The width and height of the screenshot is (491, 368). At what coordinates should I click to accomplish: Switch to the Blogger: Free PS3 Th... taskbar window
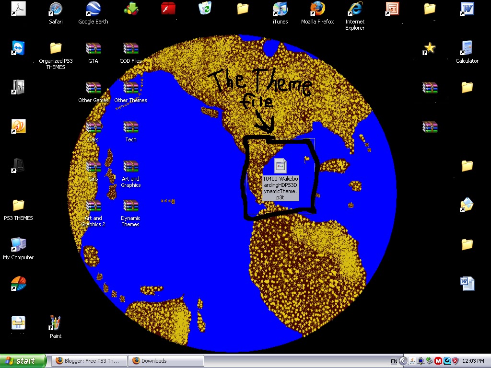click(89, 361)
